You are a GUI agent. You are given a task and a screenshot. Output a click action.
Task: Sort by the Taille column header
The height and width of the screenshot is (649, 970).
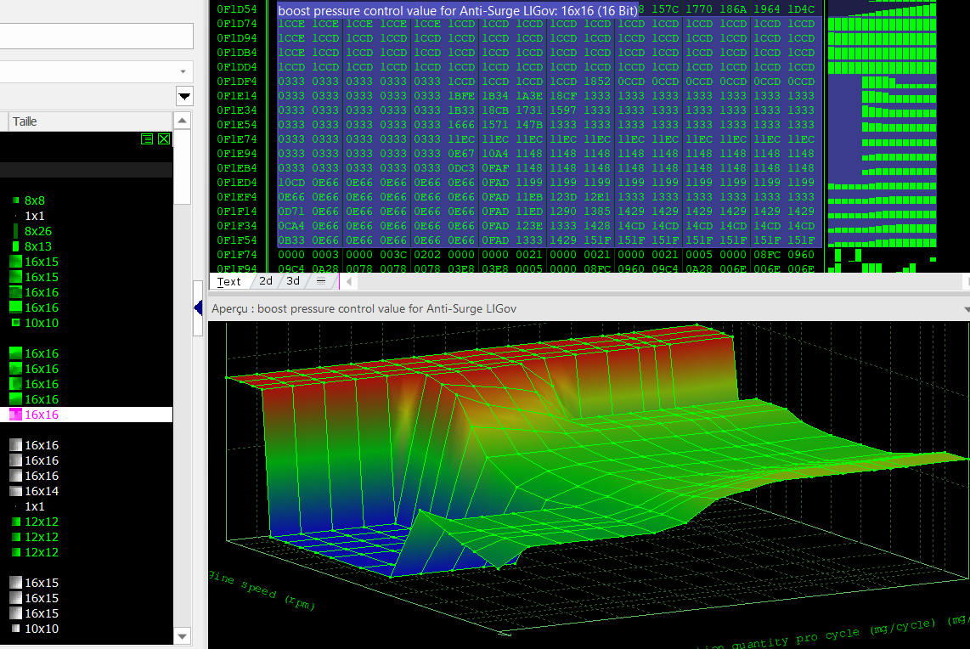(25, 121)
